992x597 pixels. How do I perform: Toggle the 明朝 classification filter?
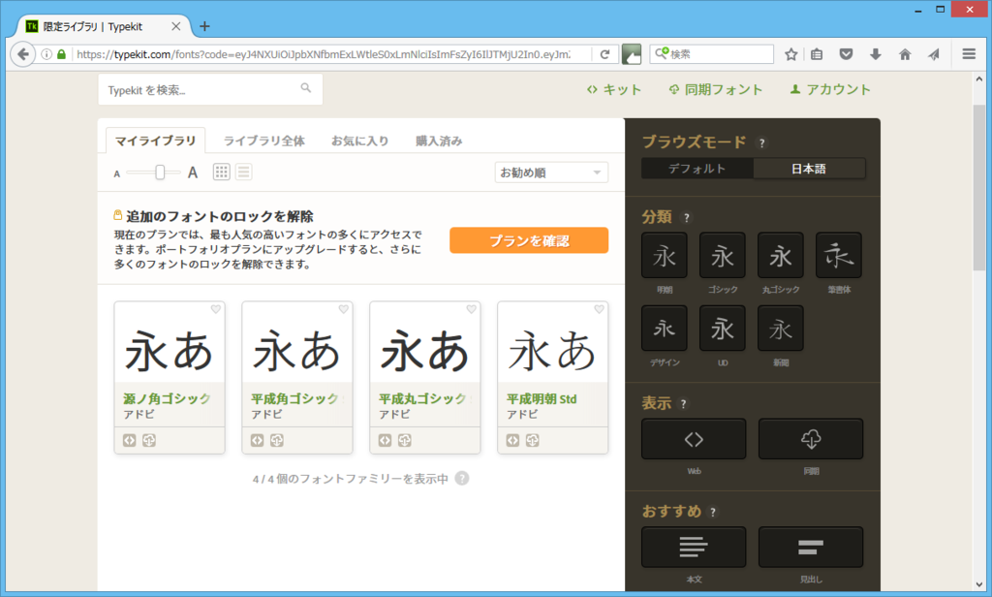[665, 255]
